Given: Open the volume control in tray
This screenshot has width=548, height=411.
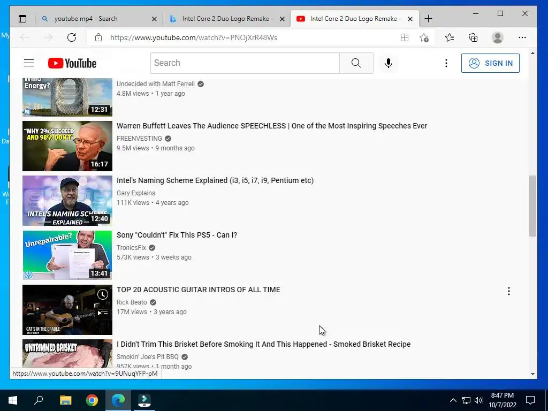Looking at the screenshot, I should 478,400.
